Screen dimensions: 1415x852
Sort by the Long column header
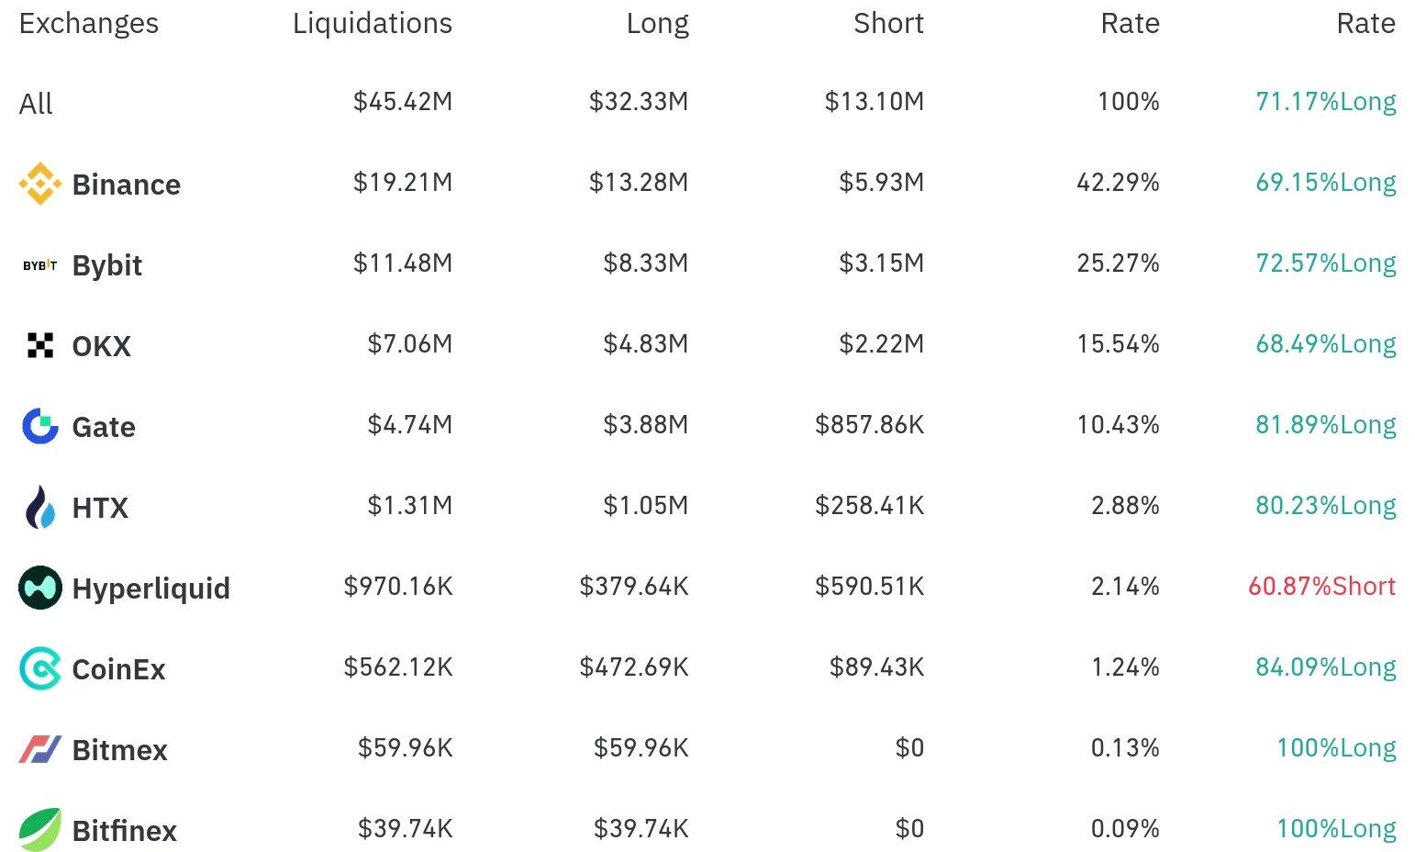pyautogui.click(x=657, y=23)
